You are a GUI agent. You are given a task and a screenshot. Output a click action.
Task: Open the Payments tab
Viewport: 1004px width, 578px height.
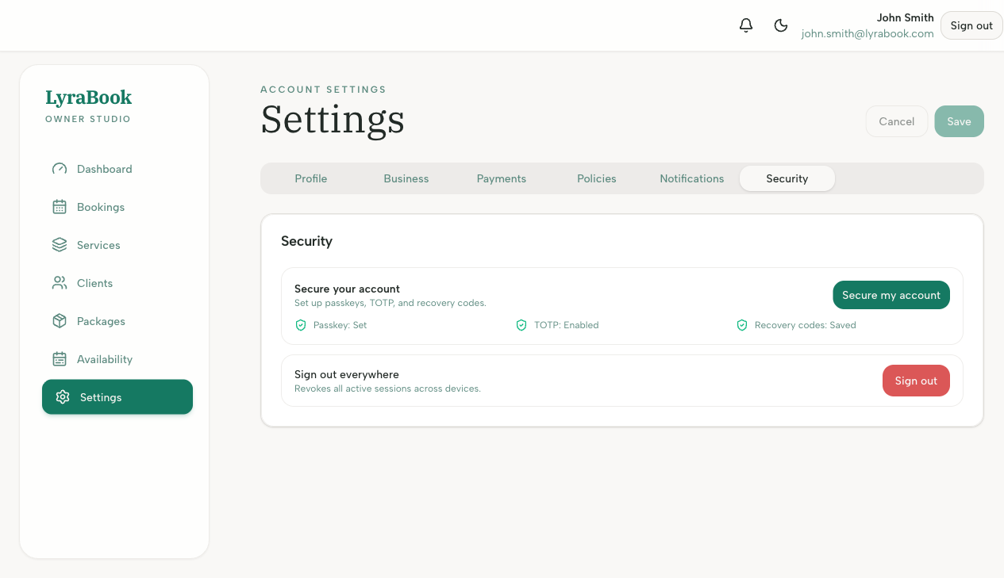click(x=501, y=178)
